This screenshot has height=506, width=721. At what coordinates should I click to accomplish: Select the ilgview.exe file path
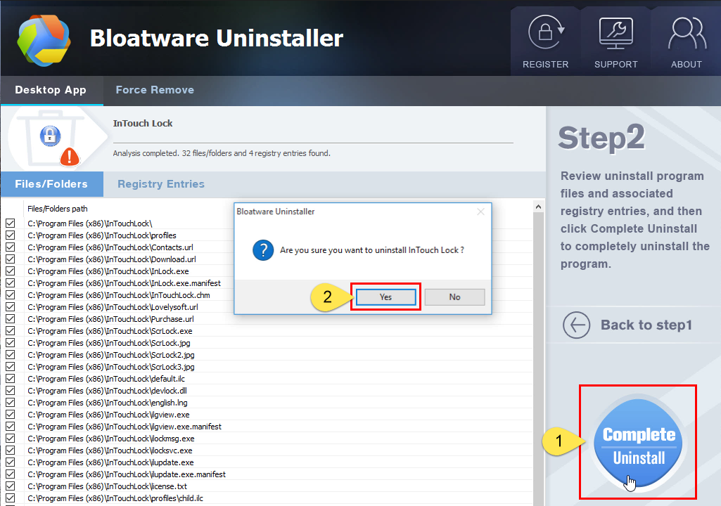pos(108,415)
